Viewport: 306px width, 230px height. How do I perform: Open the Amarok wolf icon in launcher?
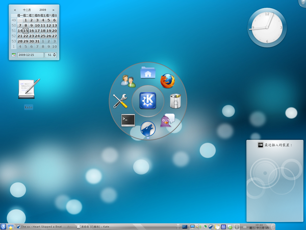click(x=148, y=129)
